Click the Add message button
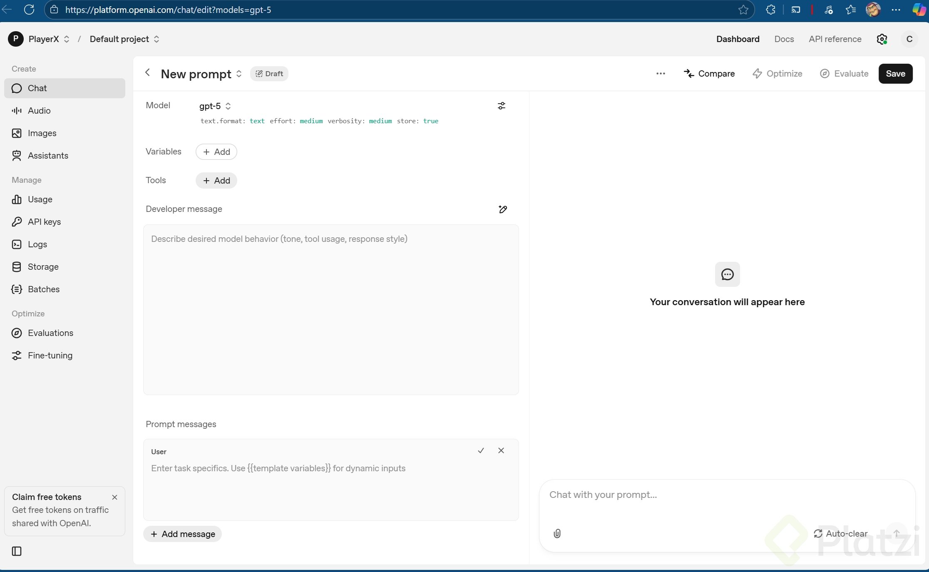Screen dimensions: 929x572 coord(182,534)
